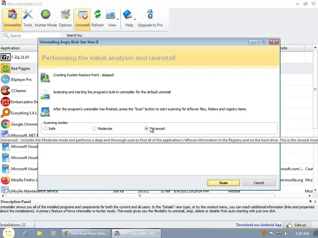Cancel the uninstall dialog
This screenshot has height=238, width=318.
click(259, 183)
